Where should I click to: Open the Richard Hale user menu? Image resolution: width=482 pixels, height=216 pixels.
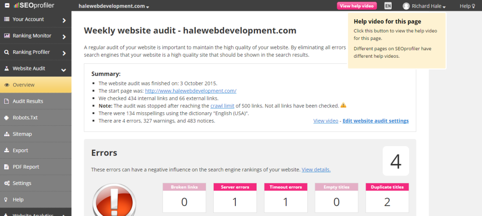click(424, 7)
